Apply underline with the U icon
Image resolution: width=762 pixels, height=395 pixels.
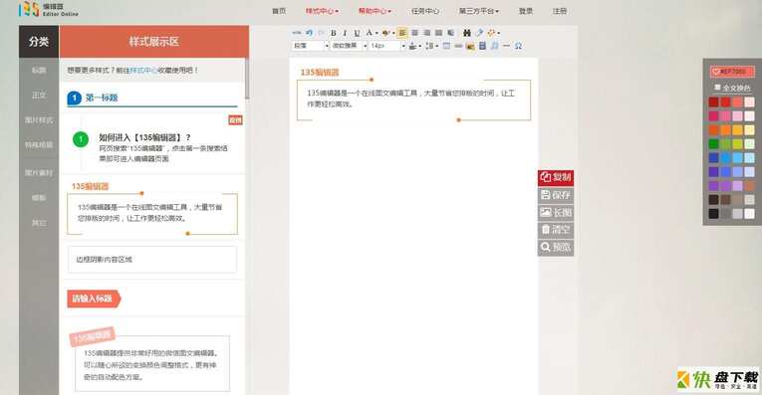357,33
